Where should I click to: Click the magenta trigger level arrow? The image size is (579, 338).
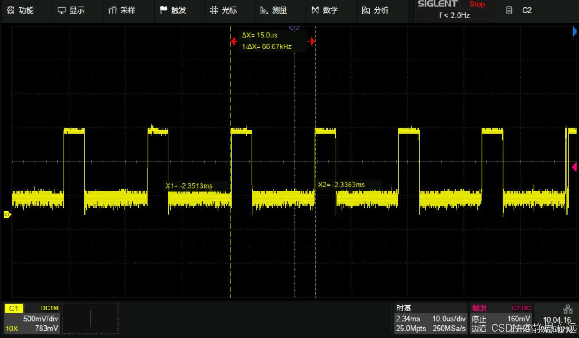[x=574, y=167]
